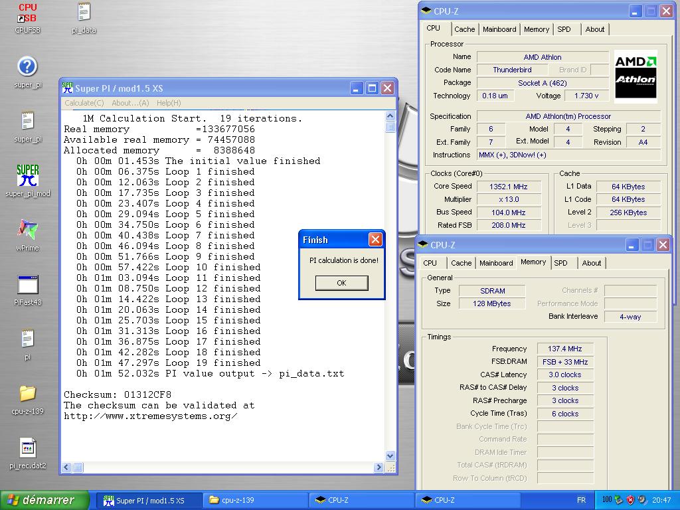The image size is (680, 510).
Task: Click the FR language indicator in taskbar
Action: click(581, 500)
